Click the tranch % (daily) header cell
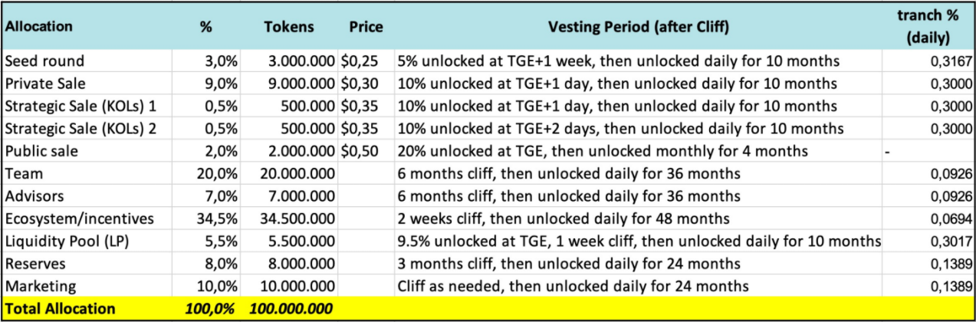 928,27
